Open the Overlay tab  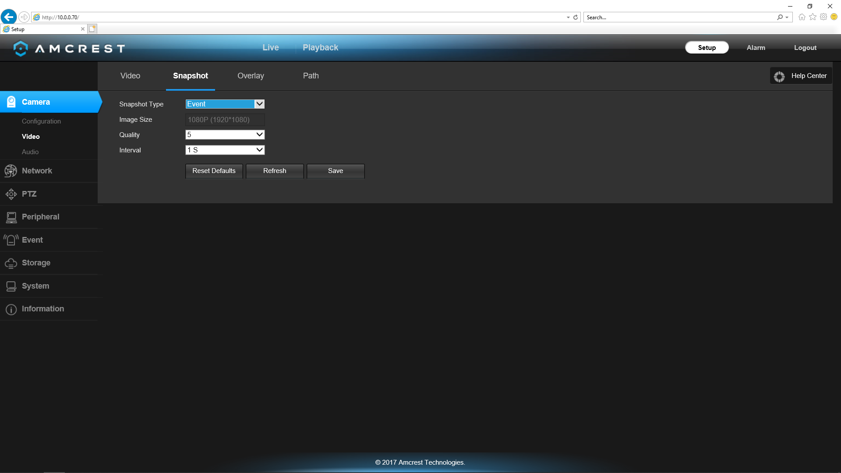point(251,76)
